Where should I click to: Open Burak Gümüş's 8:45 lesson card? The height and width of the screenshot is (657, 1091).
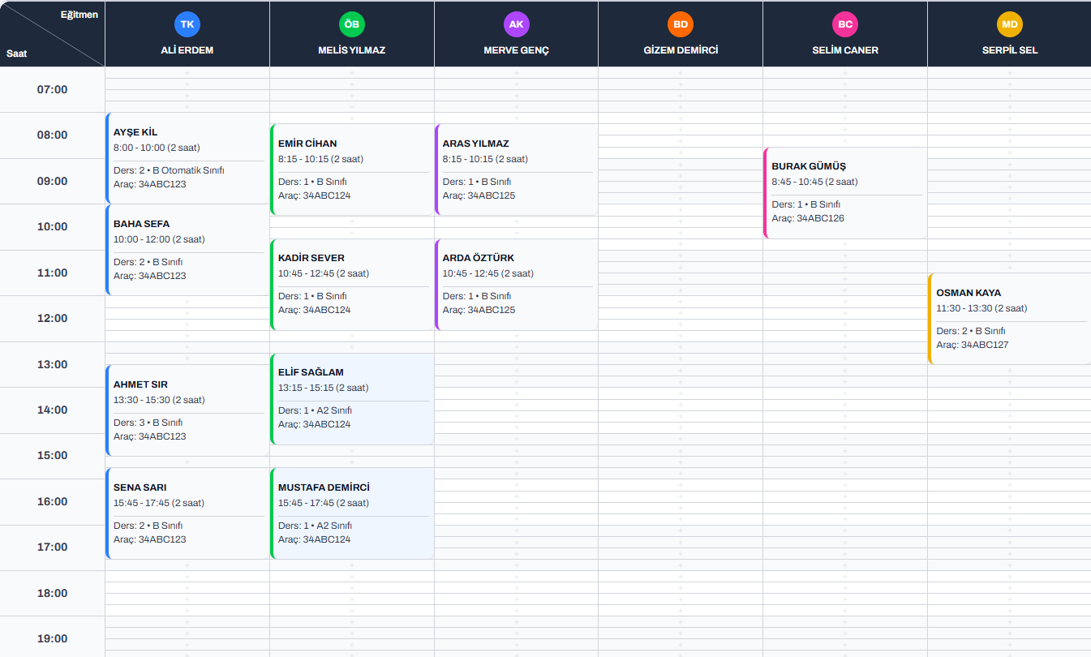point(845,192)
